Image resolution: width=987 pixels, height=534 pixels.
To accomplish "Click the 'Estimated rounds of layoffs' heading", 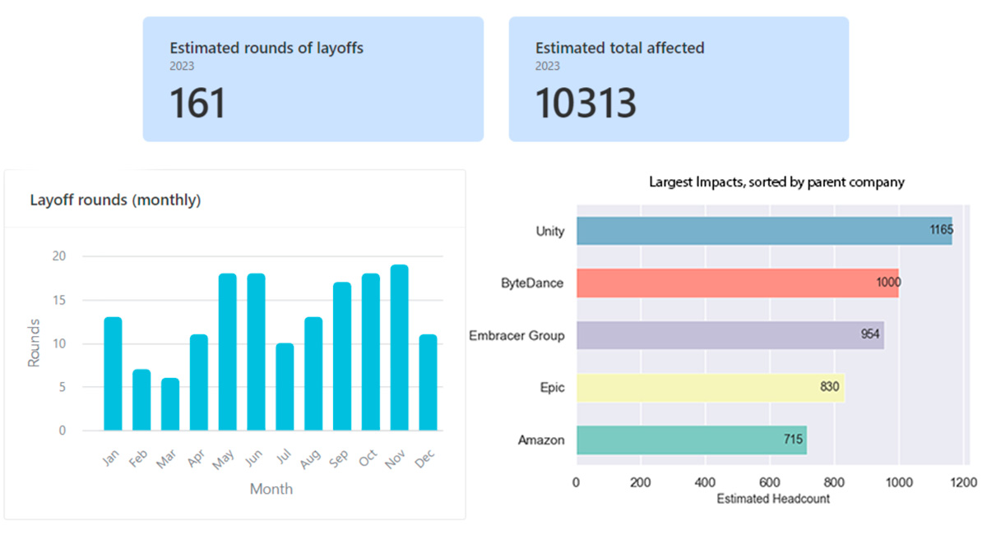I will tap(266, 48).
